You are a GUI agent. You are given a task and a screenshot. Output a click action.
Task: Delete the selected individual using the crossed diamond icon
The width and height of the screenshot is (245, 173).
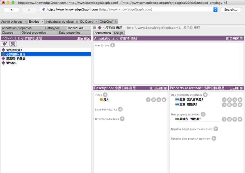click(x=13, y=44)
